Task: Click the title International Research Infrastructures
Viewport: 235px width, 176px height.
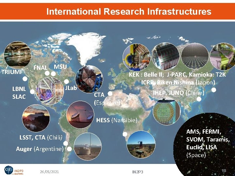Action: point(129,11)
